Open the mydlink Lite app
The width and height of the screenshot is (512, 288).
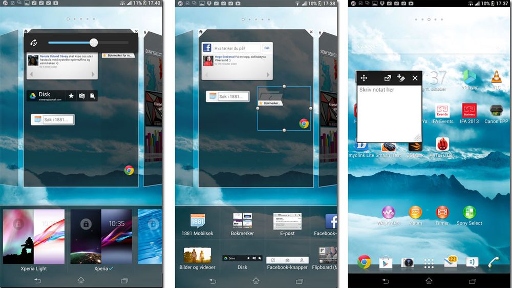(x=361, y=149)
